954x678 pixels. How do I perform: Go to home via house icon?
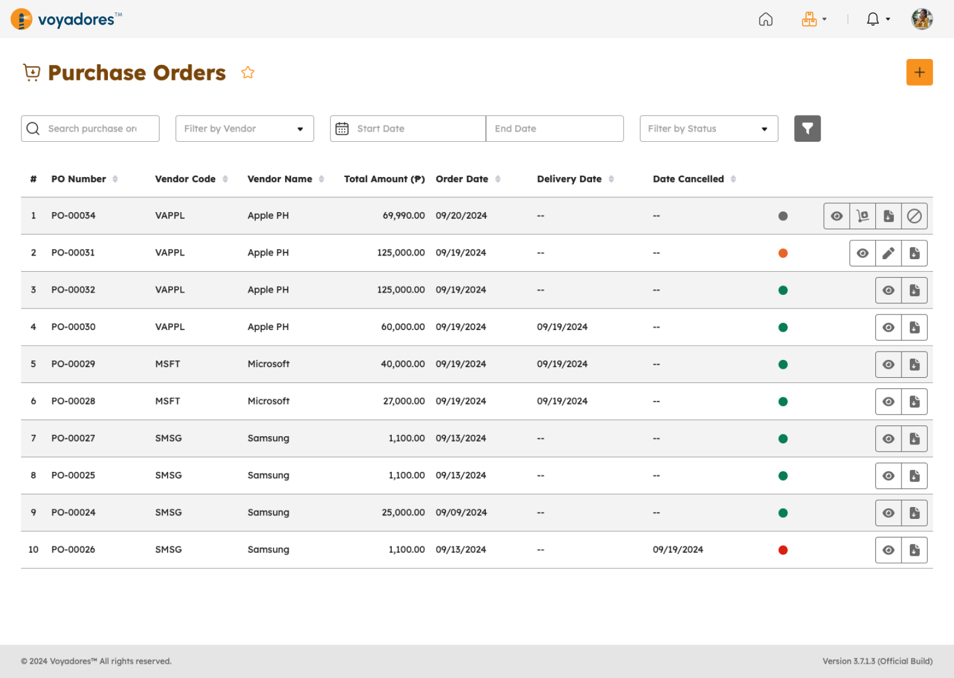(x=766, y=20)
